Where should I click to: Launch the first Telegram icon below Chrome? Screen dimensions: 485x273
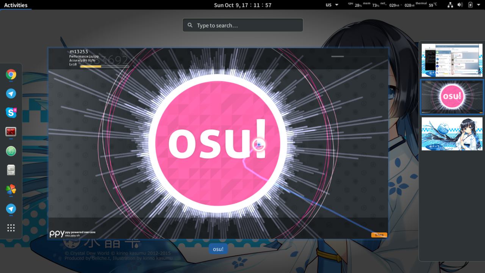pyautogui.click(x=11, y=93)
